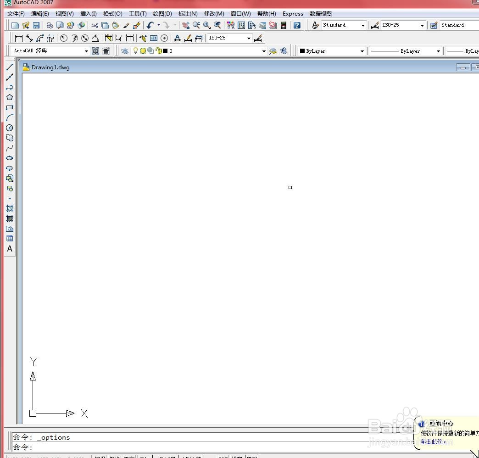
Task: Activate the Pan realtime hand tool
Action: pyautogui.click(x=185, y=25)
